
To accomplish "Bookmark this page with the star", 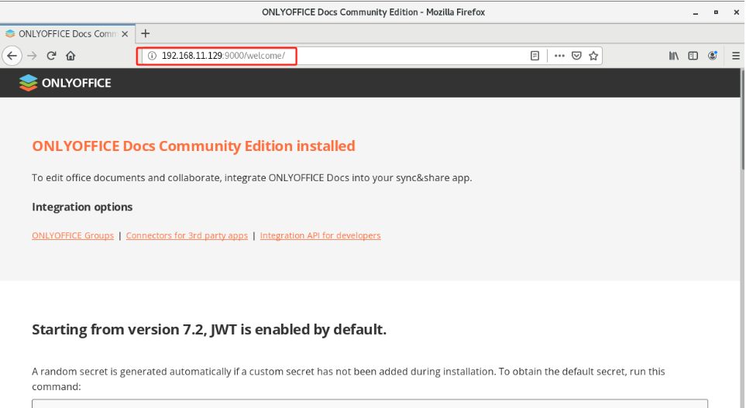I will [x=593, y=56].
